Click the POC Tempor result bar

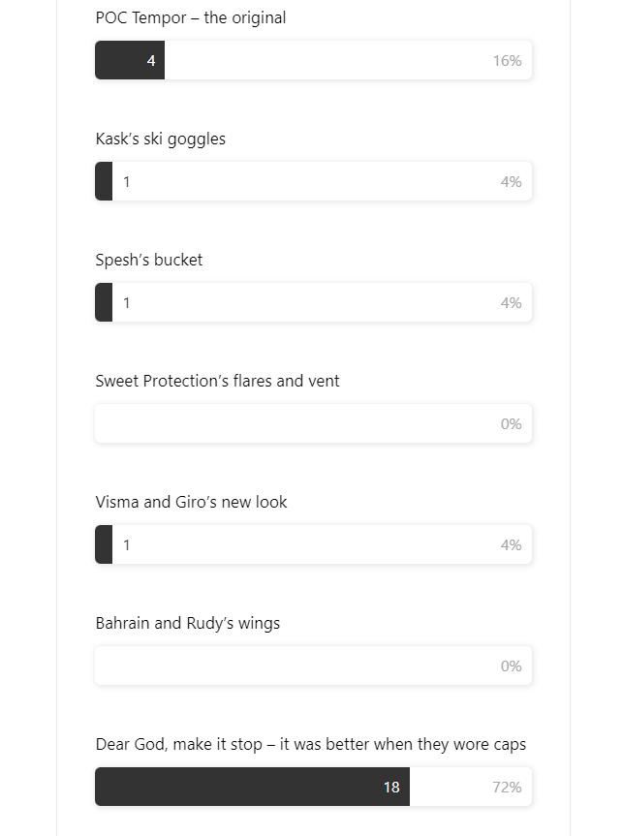(x=314, y=60)
